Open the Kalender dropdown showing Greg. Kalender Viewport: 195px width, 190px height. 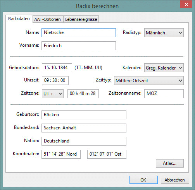tap(164, 68)
